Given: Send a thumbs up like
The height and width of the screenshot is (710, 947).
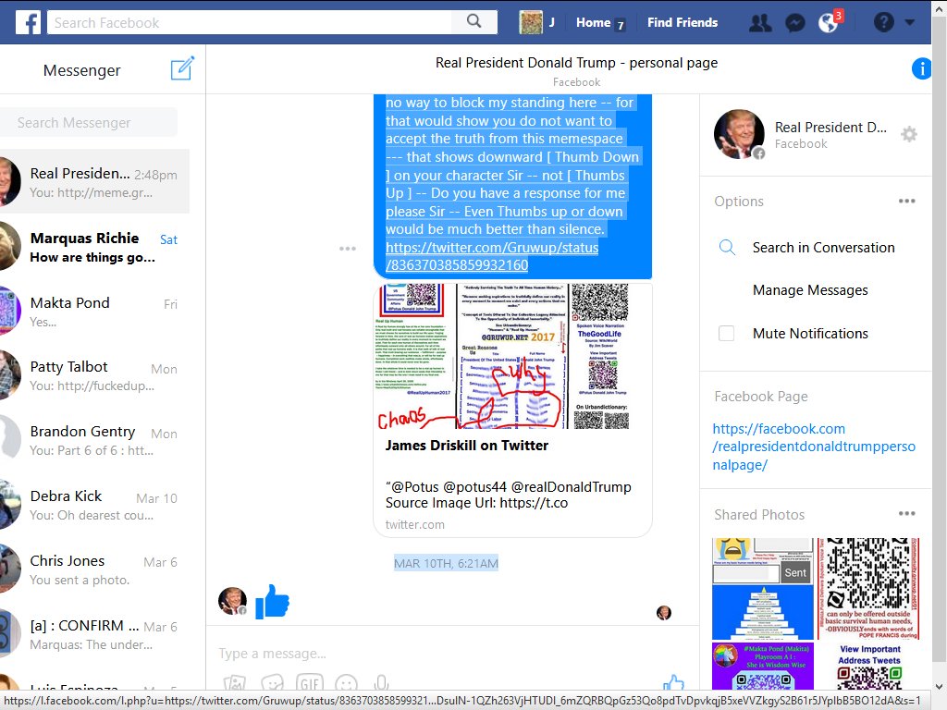Looking at the screenshot, I should click(x=673, y=683).
